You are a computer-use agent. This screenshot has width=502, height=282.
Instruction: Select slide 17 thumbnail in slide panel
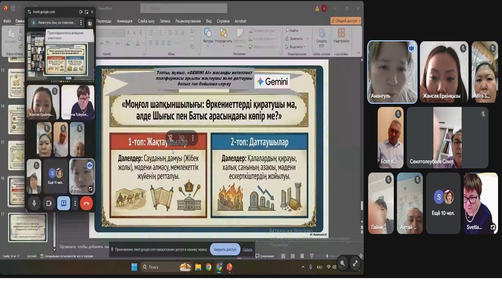coord(28,227)
